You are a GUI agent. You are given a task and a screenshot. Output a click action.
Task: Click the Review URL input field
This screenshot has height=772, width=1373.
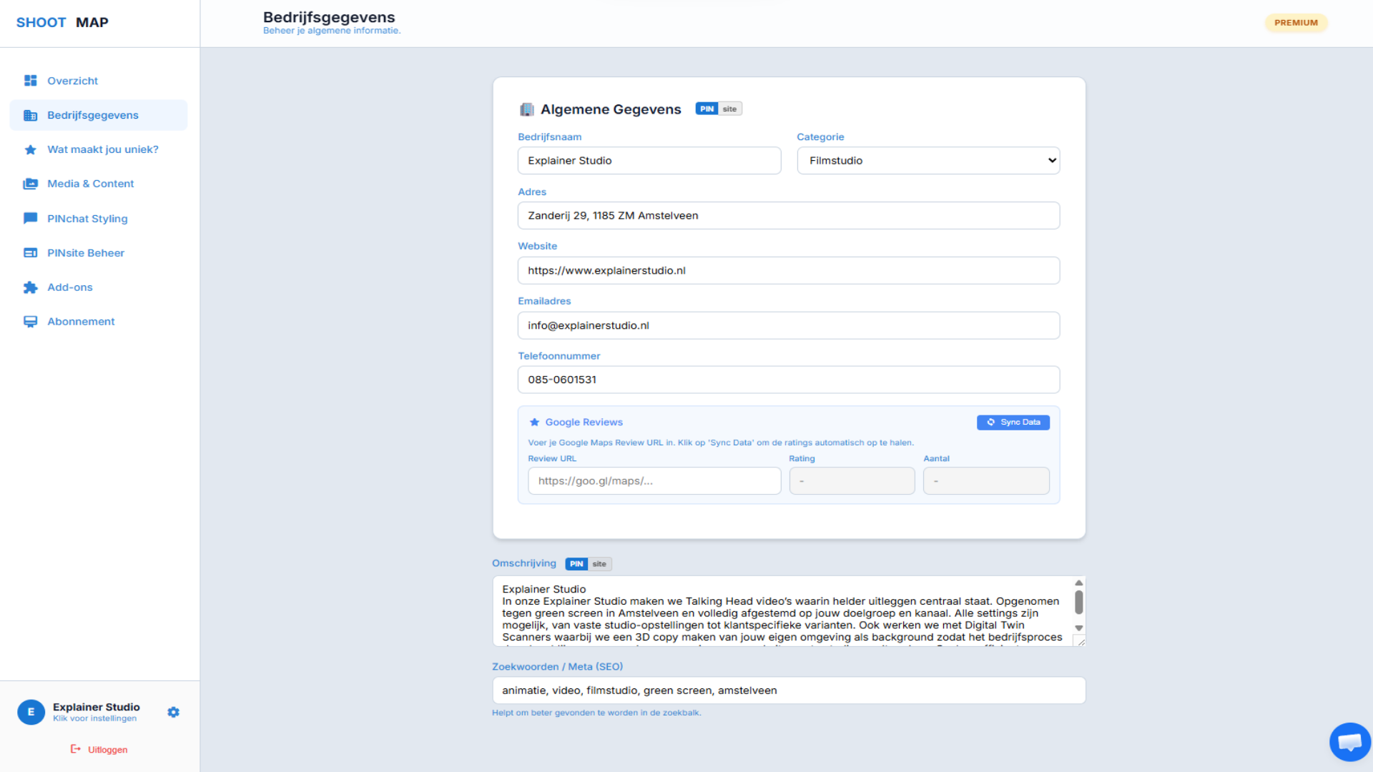(654, 481)
